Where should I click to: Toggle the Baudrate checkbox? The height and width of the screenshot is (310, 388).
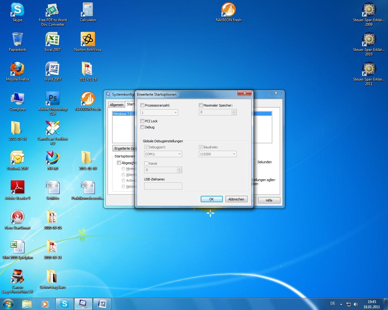201,147
